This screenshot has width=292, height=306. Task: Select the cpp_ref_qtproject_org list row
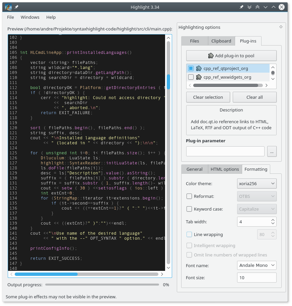228,68
